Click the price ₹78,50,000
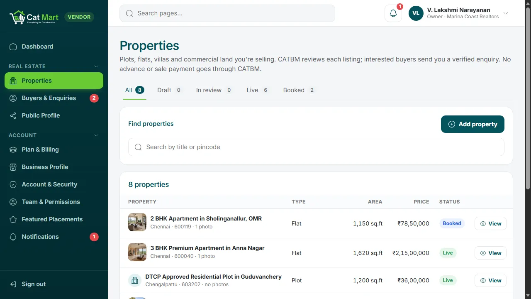531x299 pixels. click(413, 223)
